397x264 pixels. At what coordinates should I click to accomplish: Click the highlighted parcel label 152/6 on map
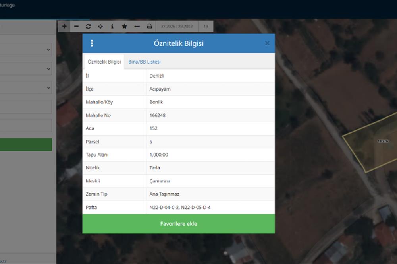click(x=383, y=141)
